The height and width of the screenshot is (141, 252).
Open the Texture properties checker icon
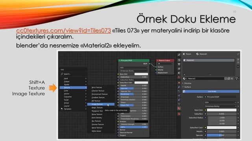tap(179, 114)
